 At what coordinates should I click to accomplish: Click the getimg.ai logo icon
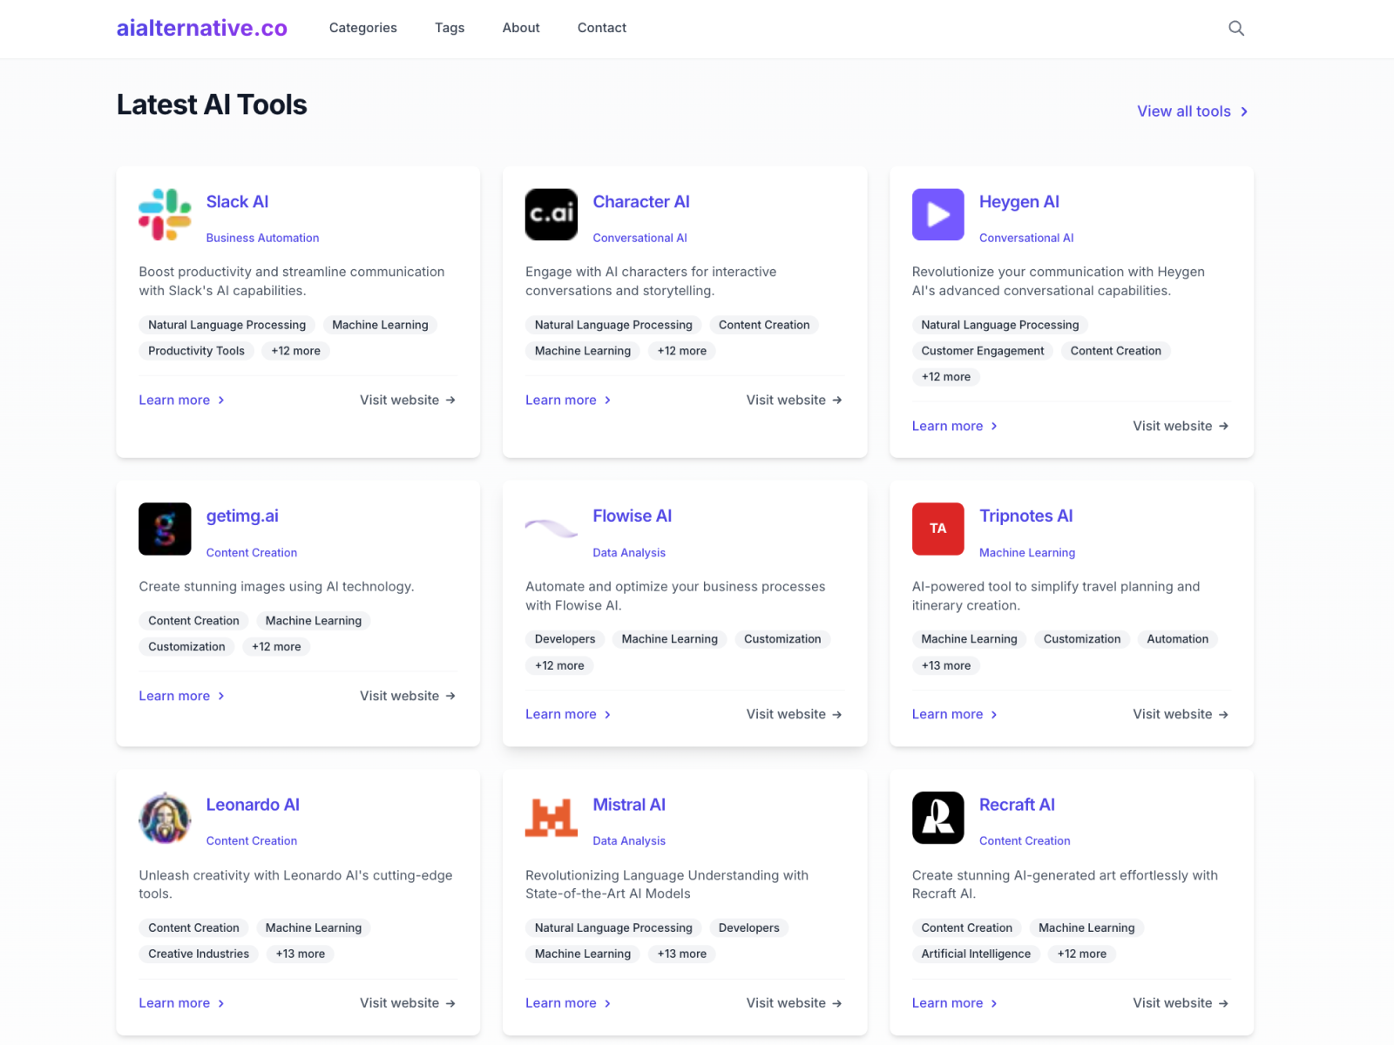click(165, 529)
